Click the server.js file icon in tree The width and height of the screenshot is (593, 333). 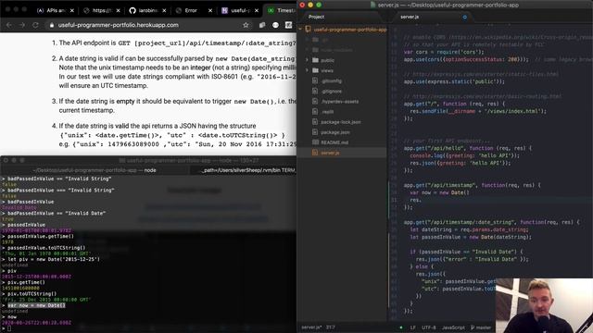click(315, 153)
